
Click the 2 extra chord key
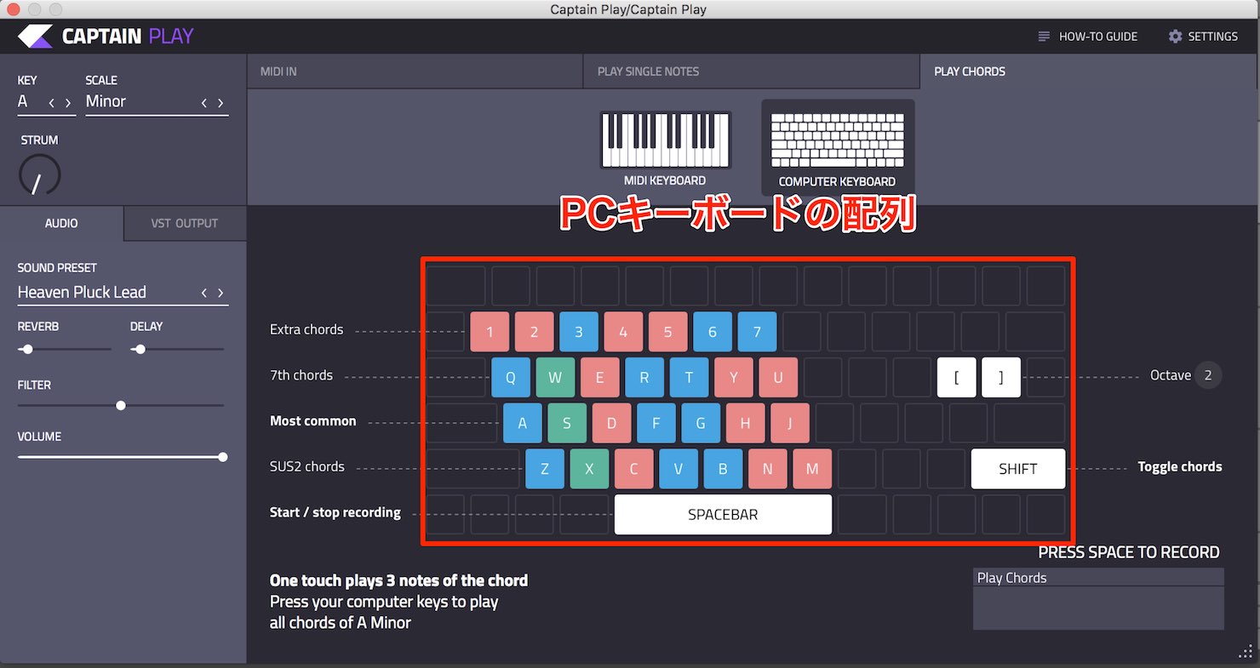coord(534,332)
